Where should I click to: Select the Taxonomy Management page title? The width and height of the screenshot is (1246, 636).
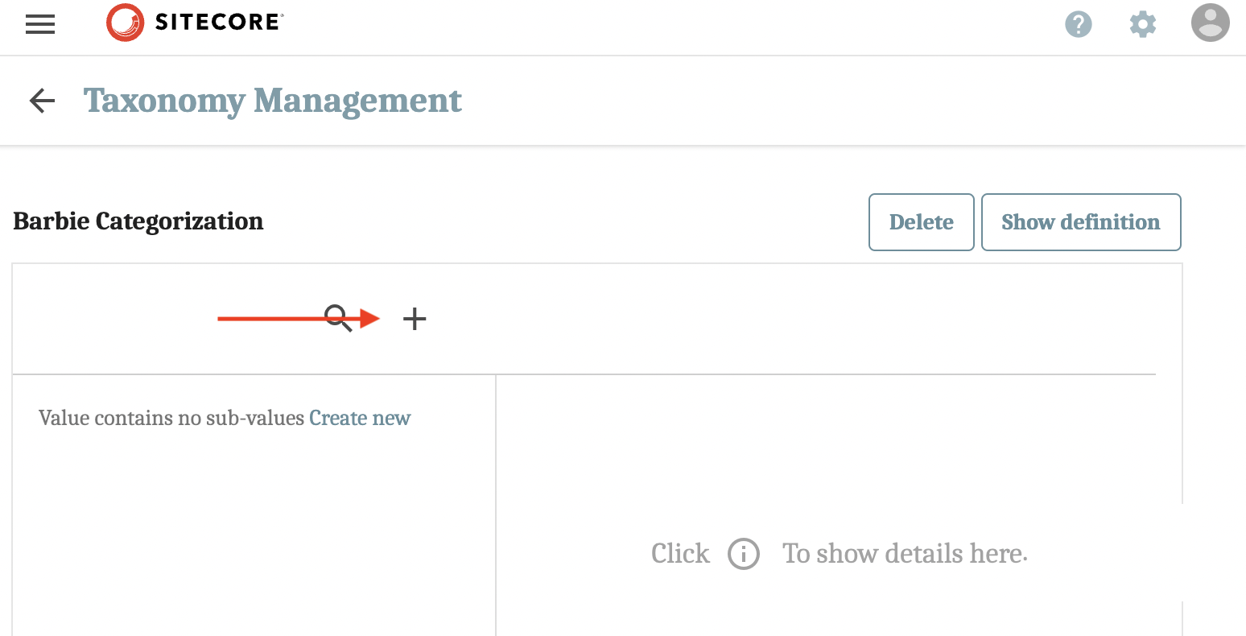[273, 100]
